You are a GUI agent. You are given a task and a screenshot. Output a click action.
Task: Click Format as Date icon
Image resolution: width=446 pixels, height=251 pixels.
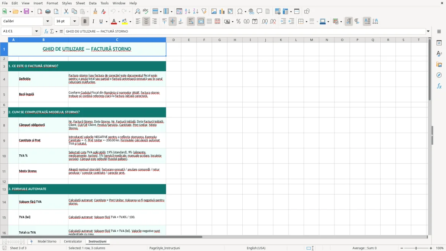point(255,22)
